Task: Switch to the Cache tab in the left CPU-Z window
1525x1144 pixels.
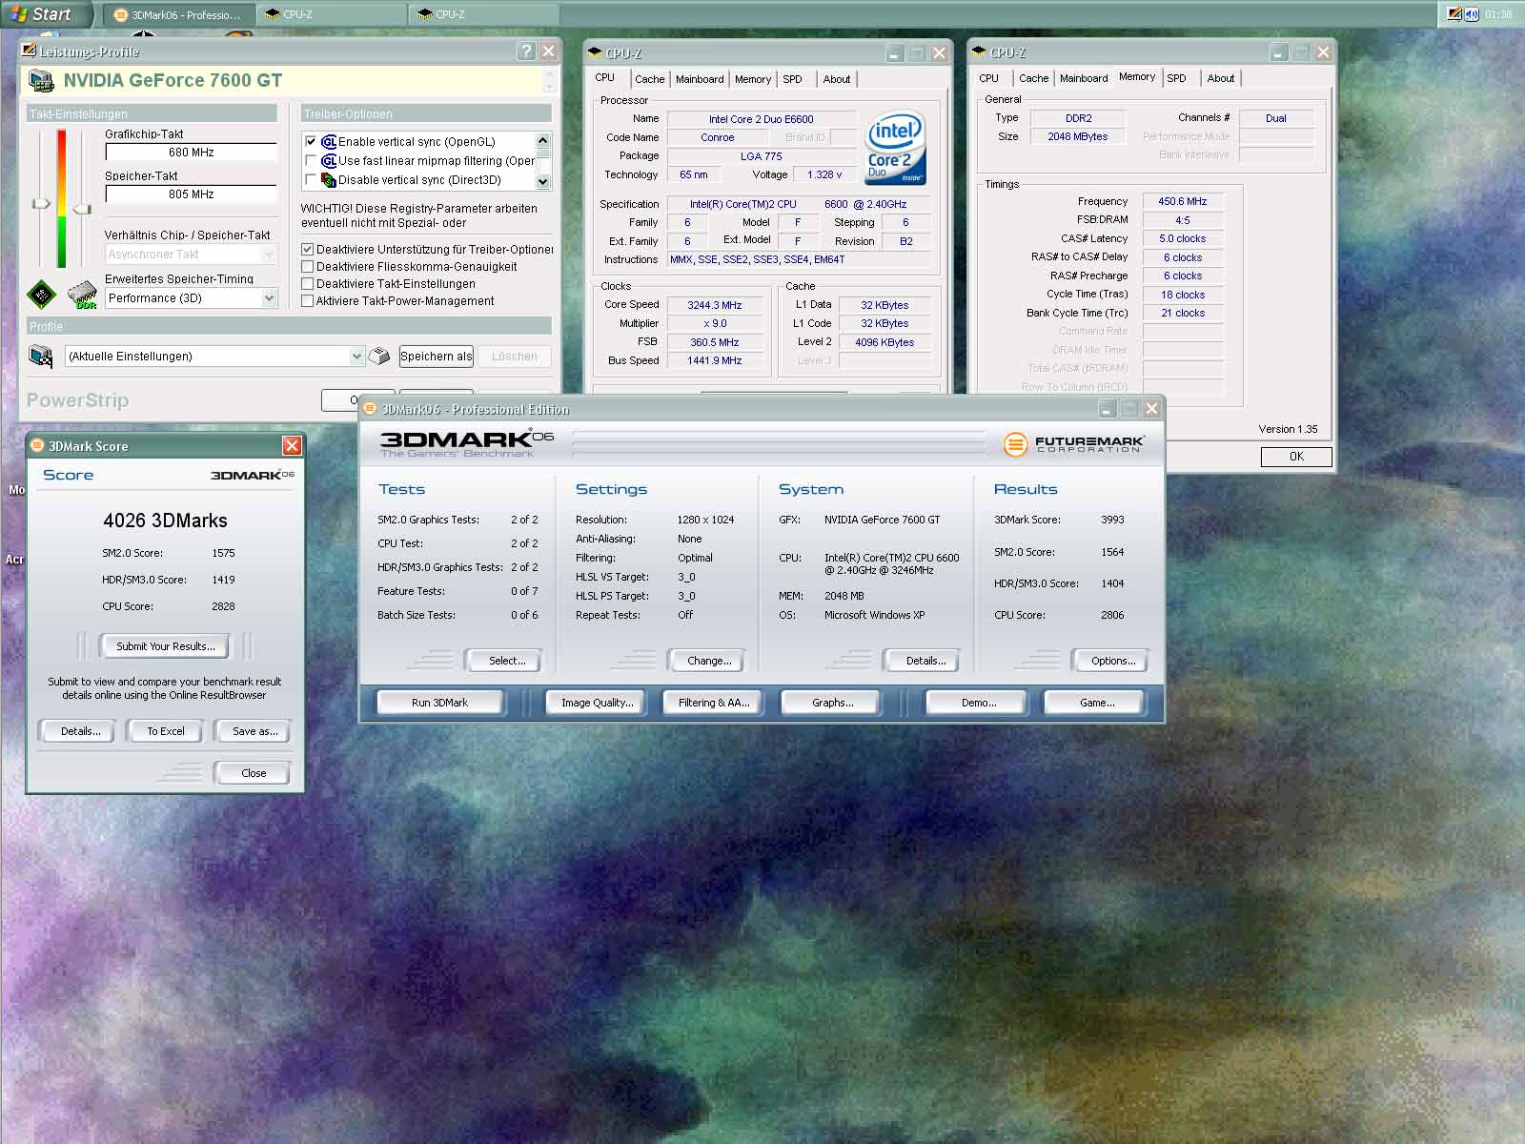Action: coord(649,79)
